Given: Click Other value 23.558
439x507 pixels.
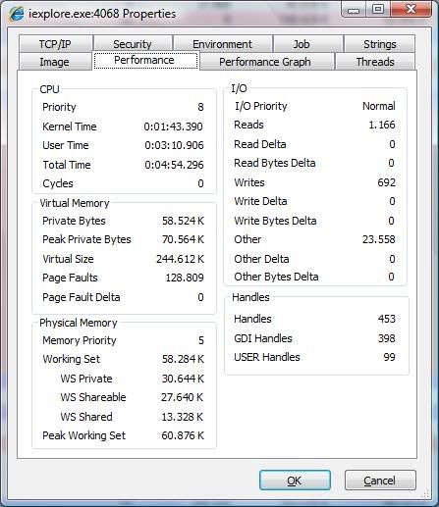Looking at the screenshot, I should pyautogui.click(x=379, y=239).
